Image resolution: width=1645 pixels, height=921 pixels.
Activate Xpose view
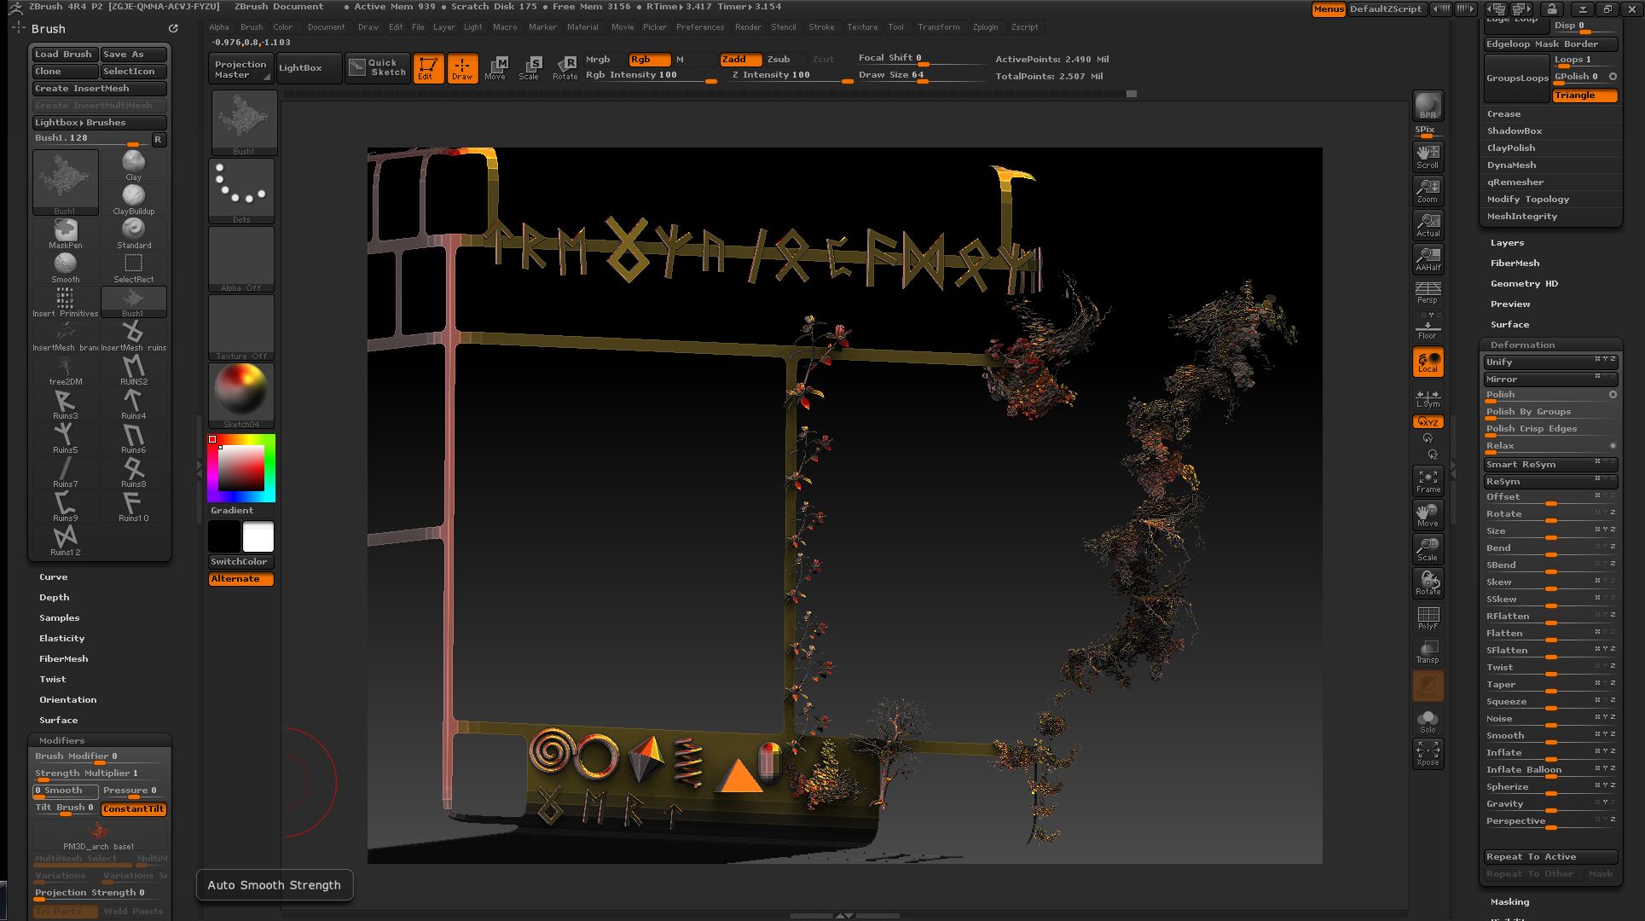click(1428, 754)
